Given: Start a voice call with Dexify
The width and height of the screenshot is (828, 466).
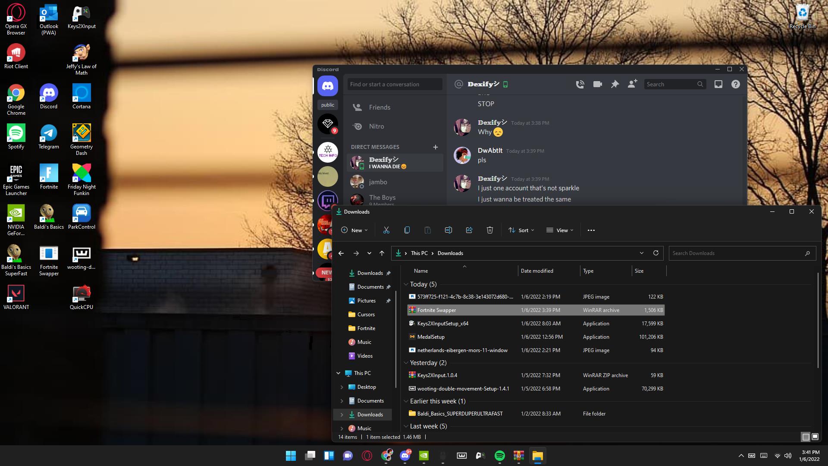Looking at the screenshot, I should click(x=580, y=85).
